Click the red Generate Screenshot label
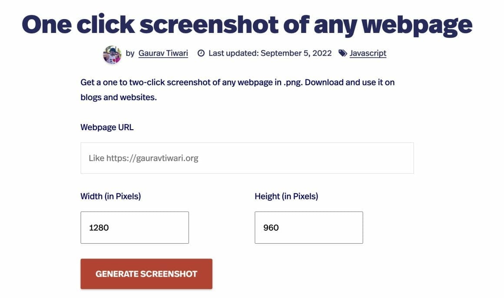Viewport: 504px width, 298px height. pyautogui.click(x=146, y=274)
